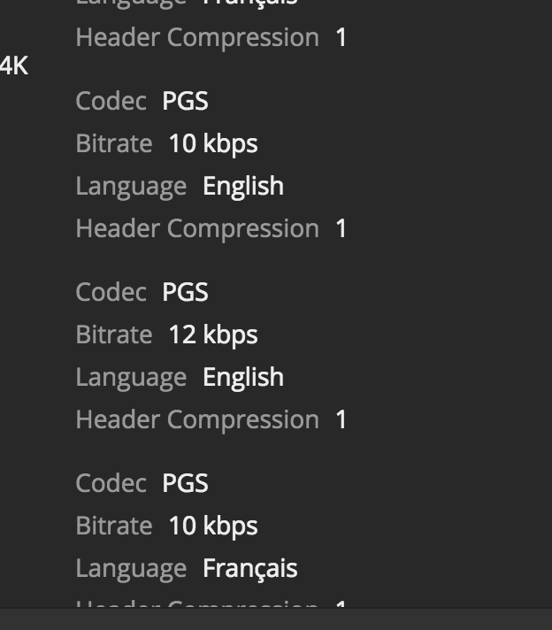552x630 pixels.
Task: Click Codec label directly above 12 kbps row
Action: coord(111,293)
